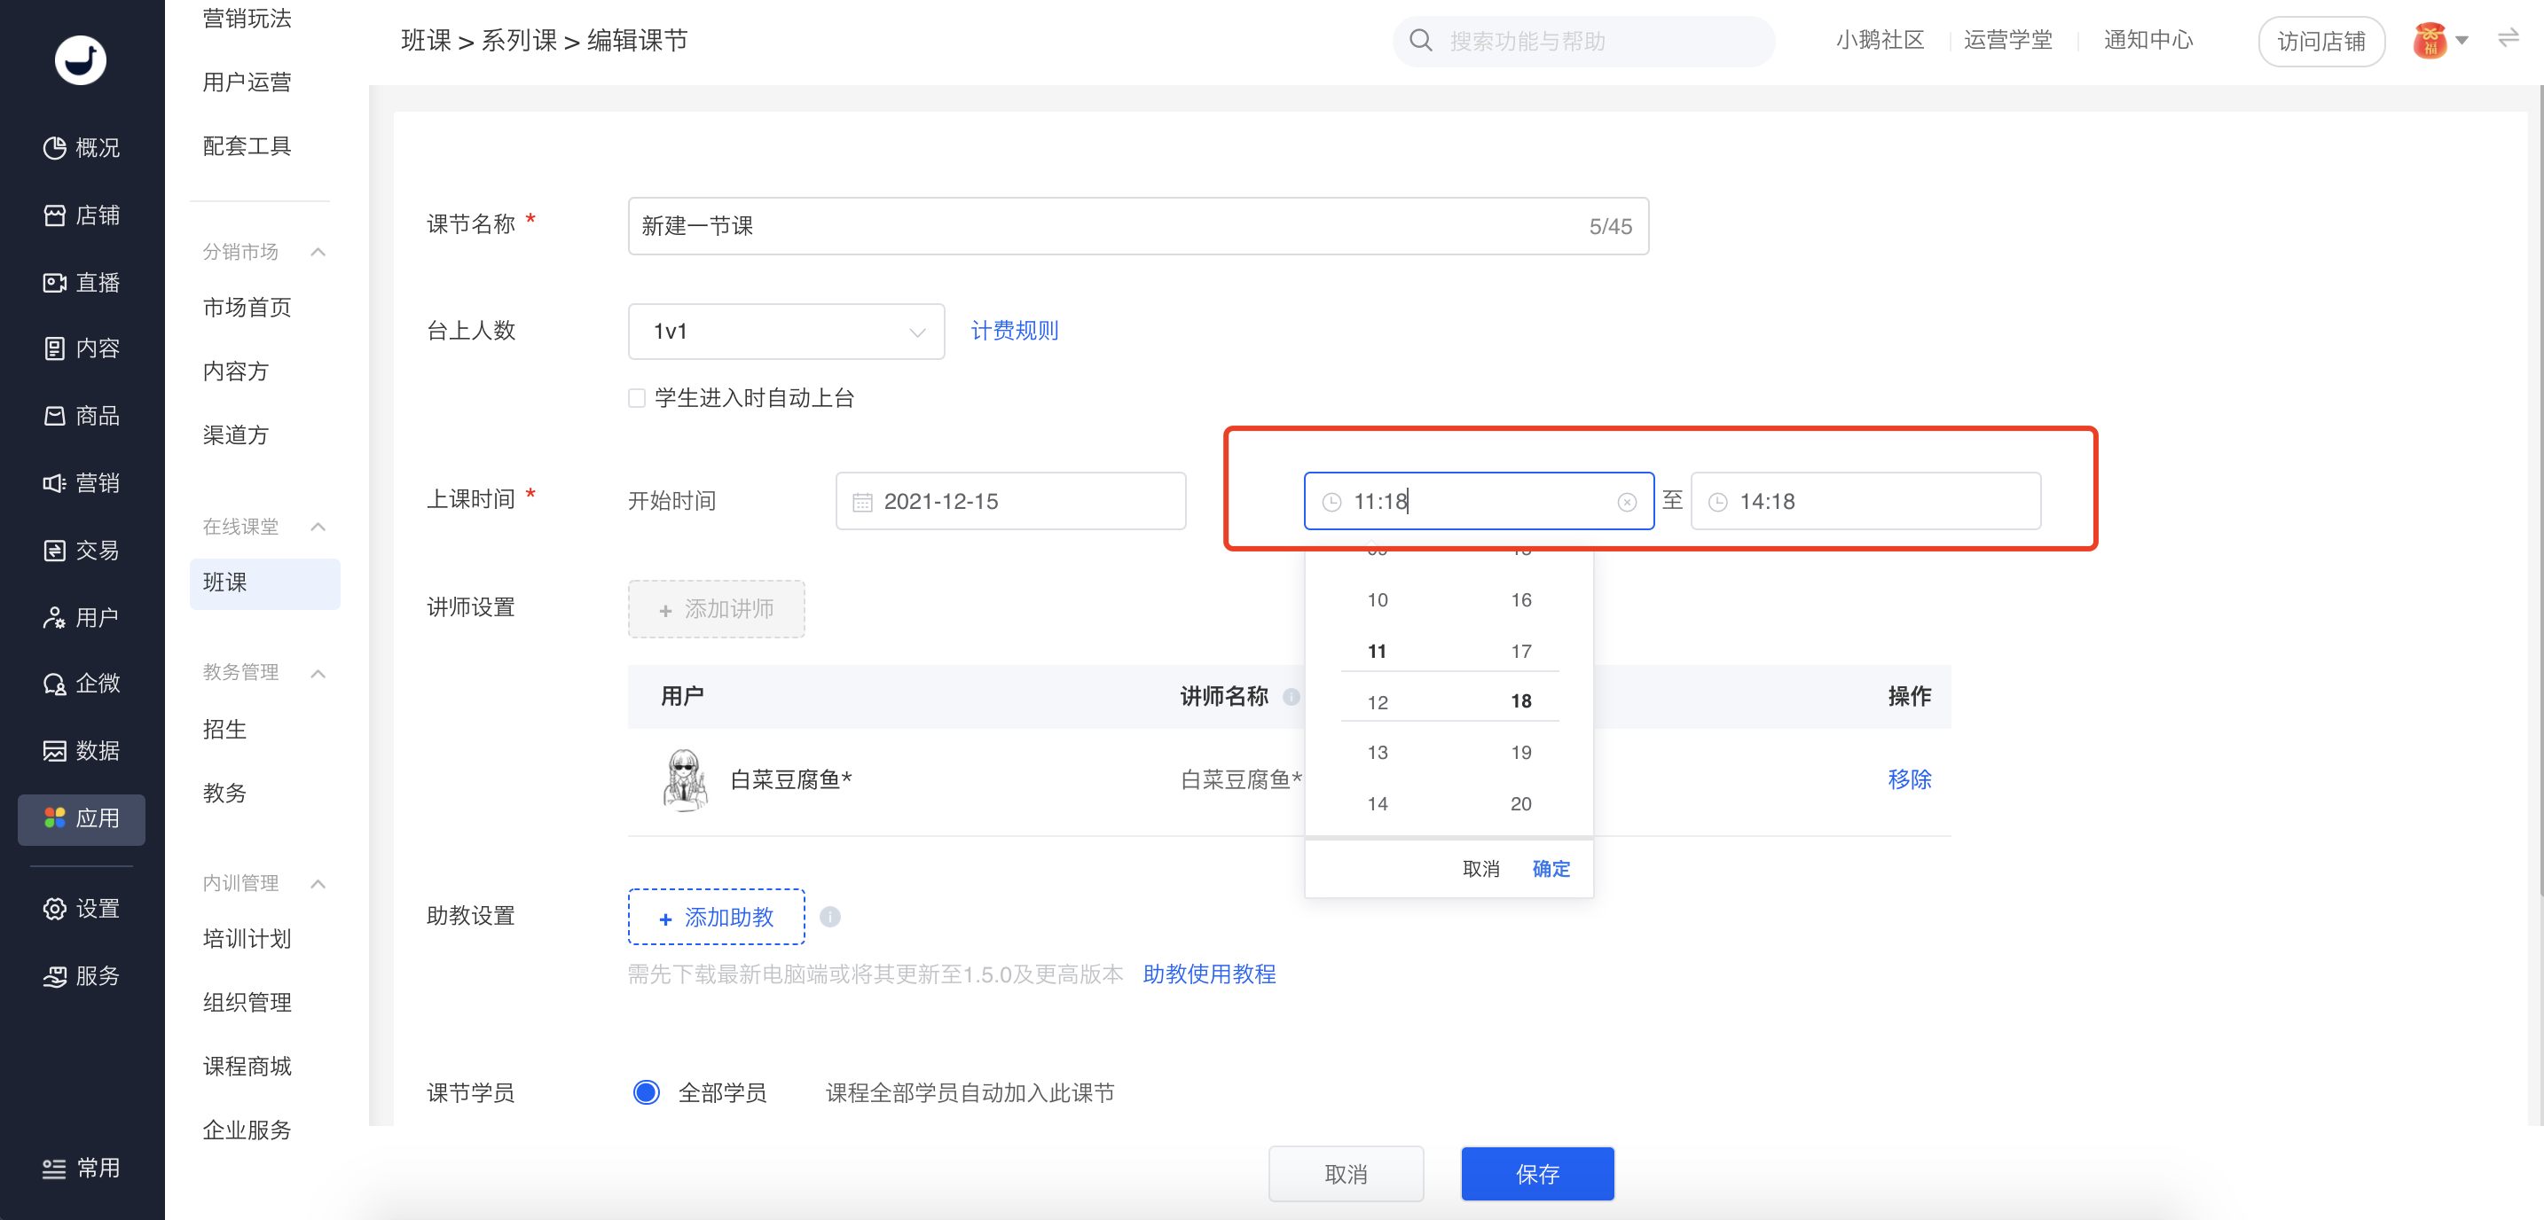
Task: Open the 营销 section in sidebar
Action: click(81, 482)
